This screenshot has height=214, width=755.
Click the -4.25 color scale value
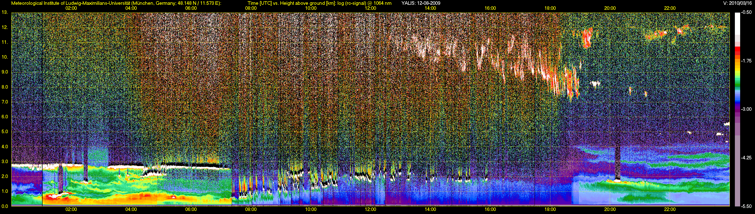(746, 158)
